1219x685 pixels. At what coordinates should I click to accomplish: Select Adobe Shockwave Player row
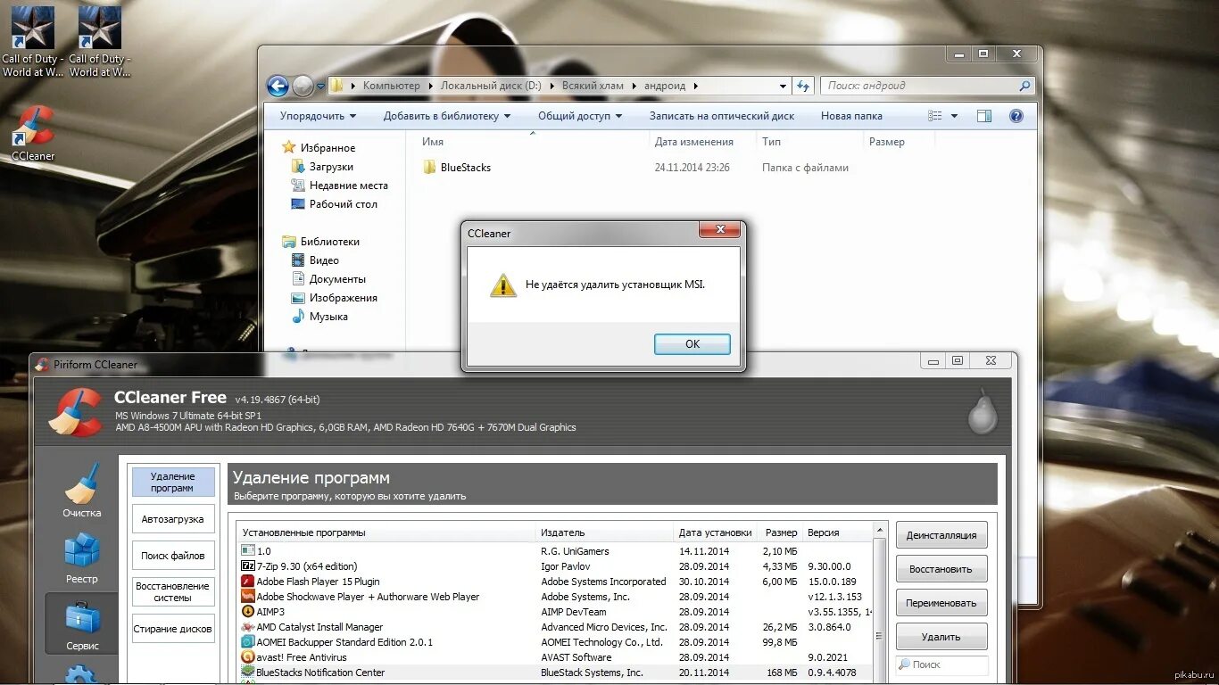[x=556, y=597]
